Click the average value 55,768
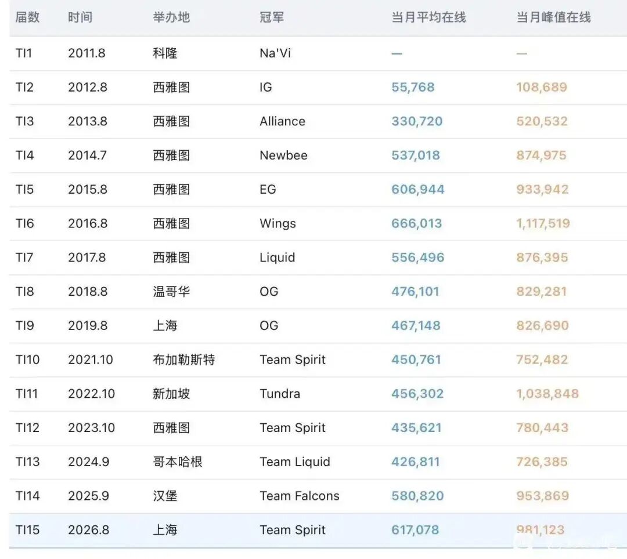The image size is (627, 559). [413, 87]
